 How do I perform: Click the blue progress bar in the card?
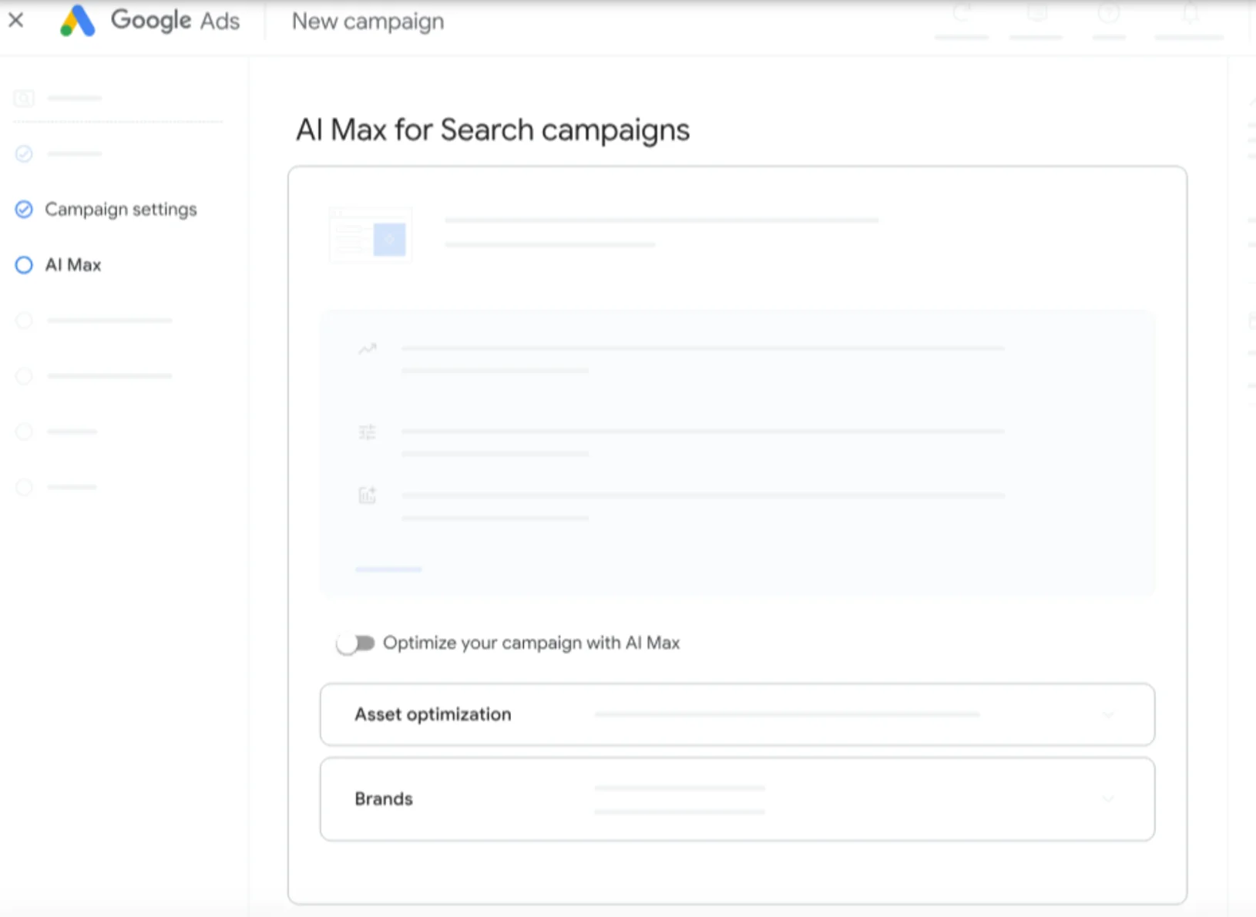coord(388,569)
